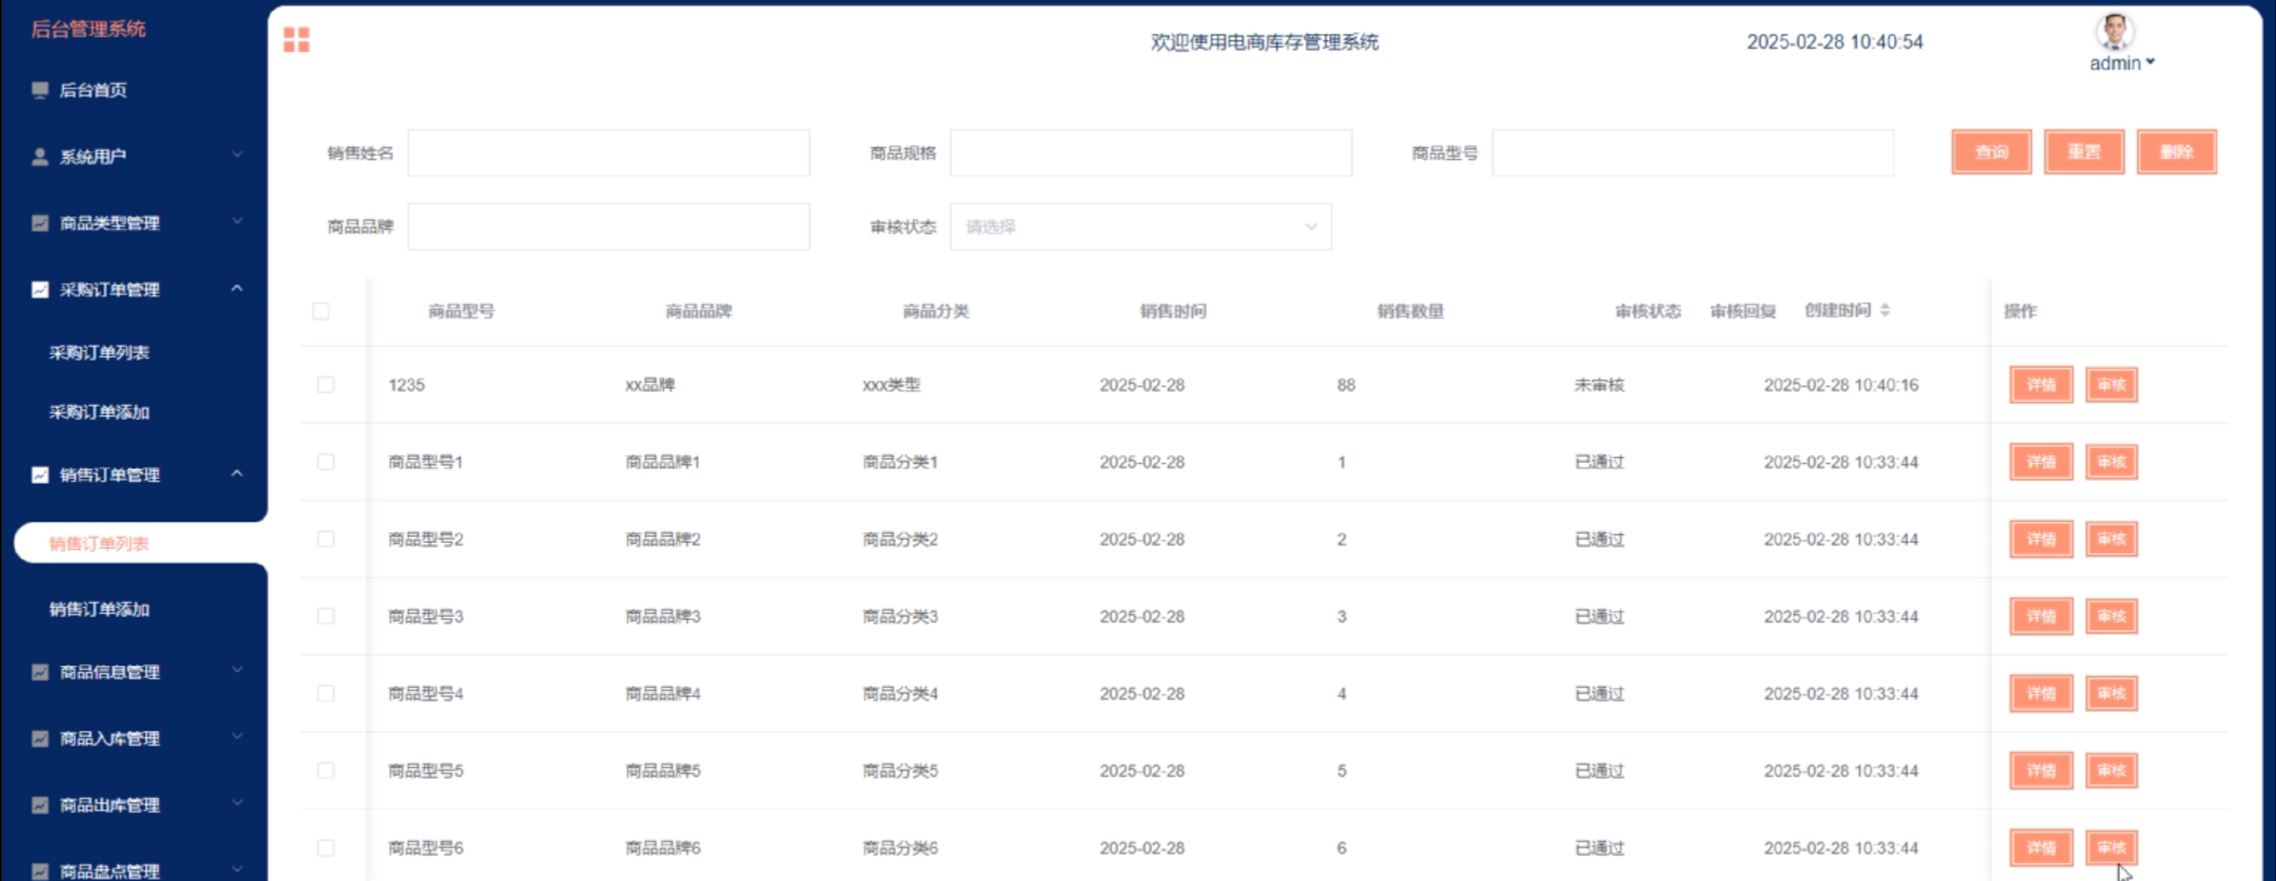Tick the checkbox for row 1235
The image size is (2276, 881).
(325, 385)
